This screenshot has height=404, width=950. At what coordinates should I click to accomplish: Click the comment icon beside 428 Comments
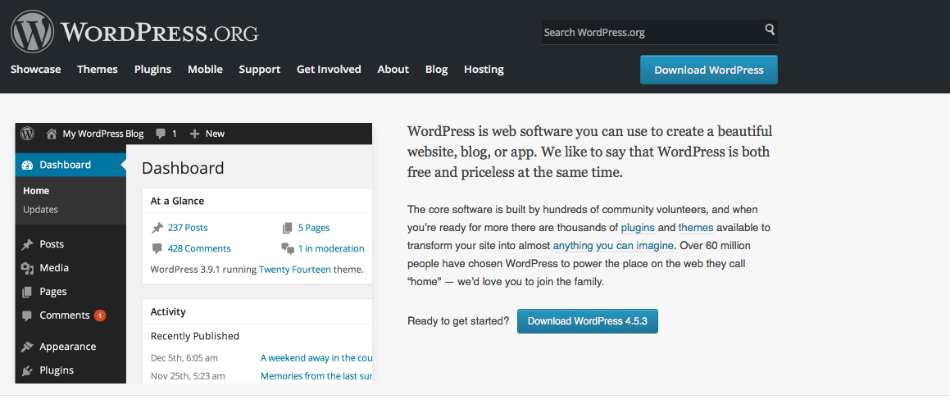(x=157, y=248)
